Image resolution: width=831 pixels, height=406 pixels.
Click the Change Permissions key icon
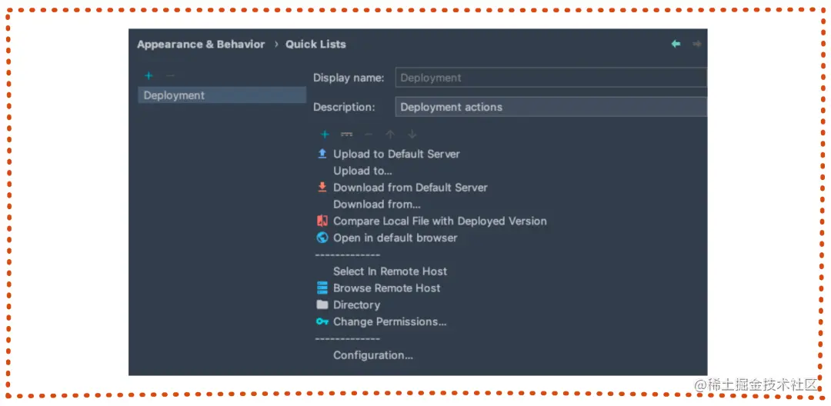[322, 321]
